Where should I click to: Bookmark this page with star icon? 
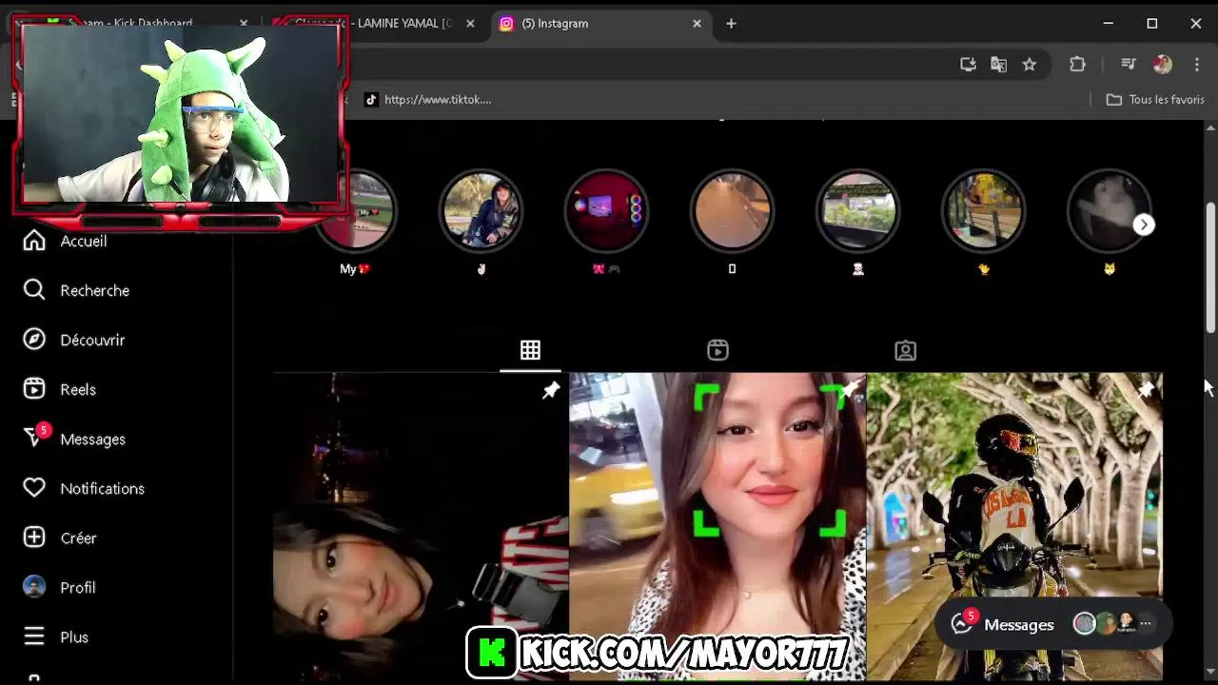(1029, 64)
